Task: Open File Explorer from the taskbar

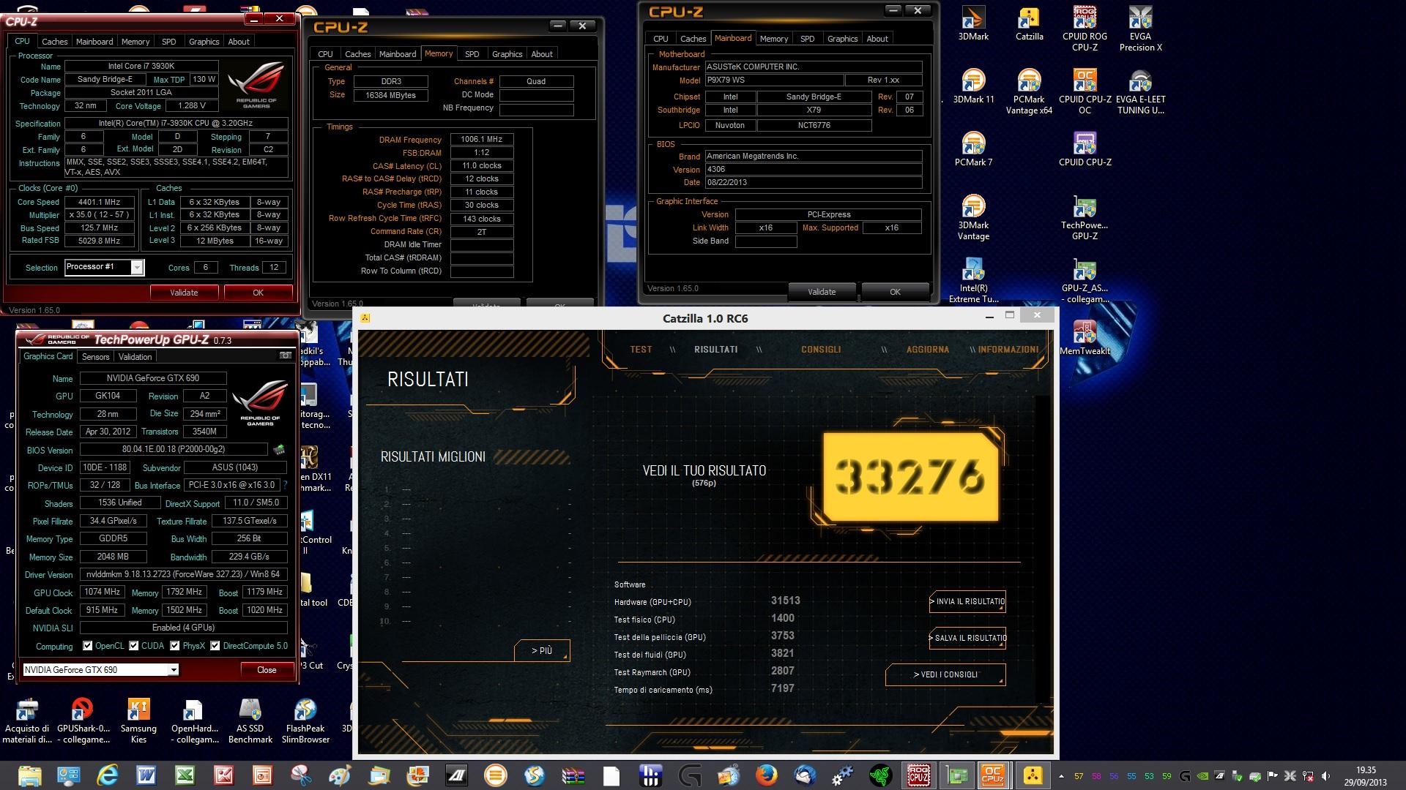Action: (x=29, y=775)
